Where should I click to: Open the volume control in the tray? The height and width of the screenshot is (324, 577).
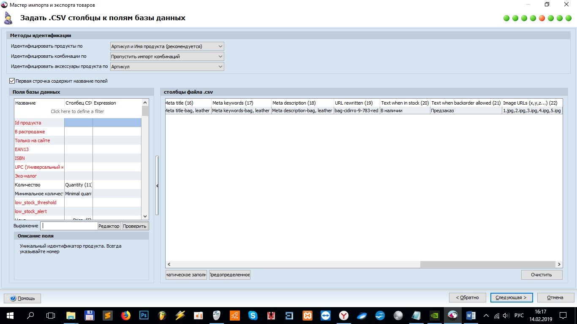click(506, 315)
